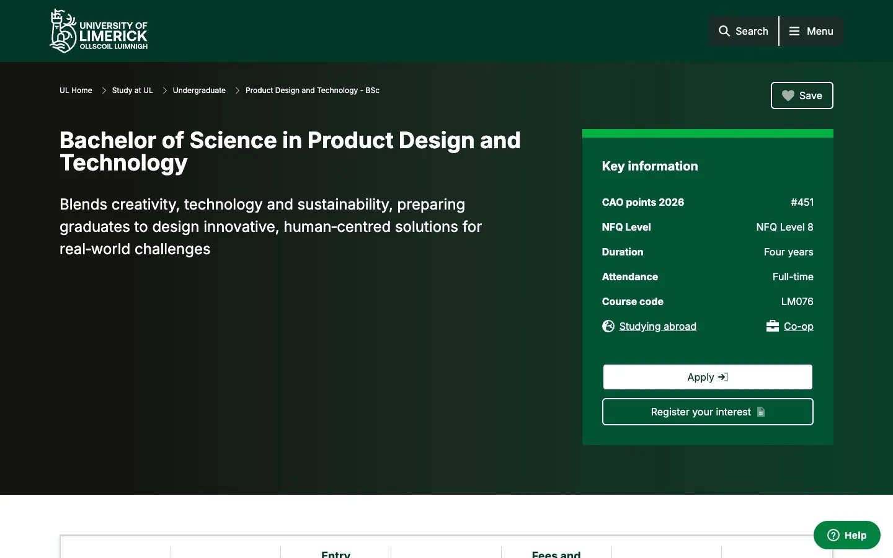893x558 pixels.
Task: Click the three-line menu icon
Action: click(x=794, y=31)
